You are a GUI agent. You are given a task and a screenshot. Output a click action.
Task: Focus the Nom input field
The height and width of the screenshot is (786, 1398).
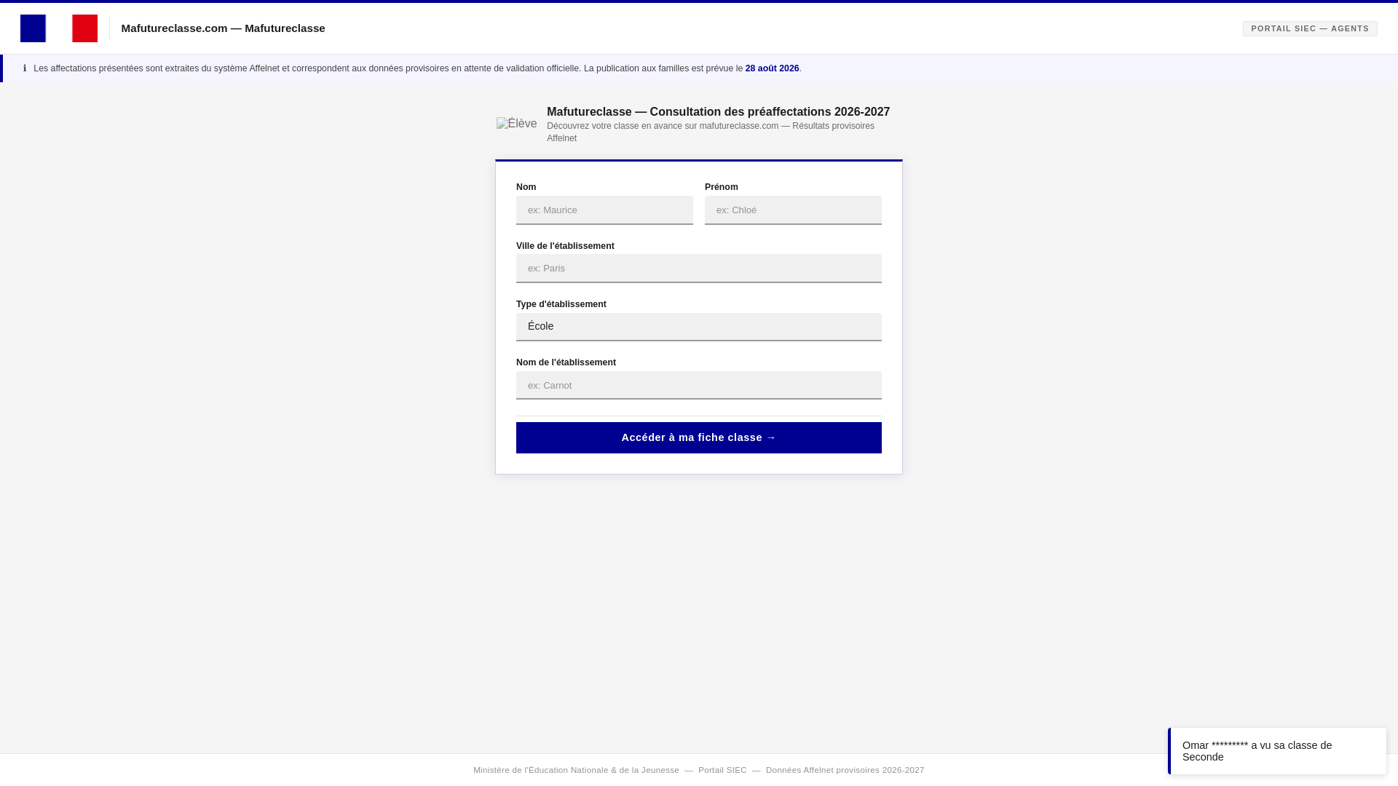pyautogui.click(x=604, y=210)
